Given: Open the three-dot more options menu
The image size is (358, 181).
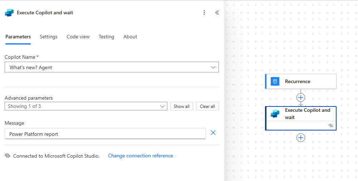Looking at the screenshot, I should 204,13.
